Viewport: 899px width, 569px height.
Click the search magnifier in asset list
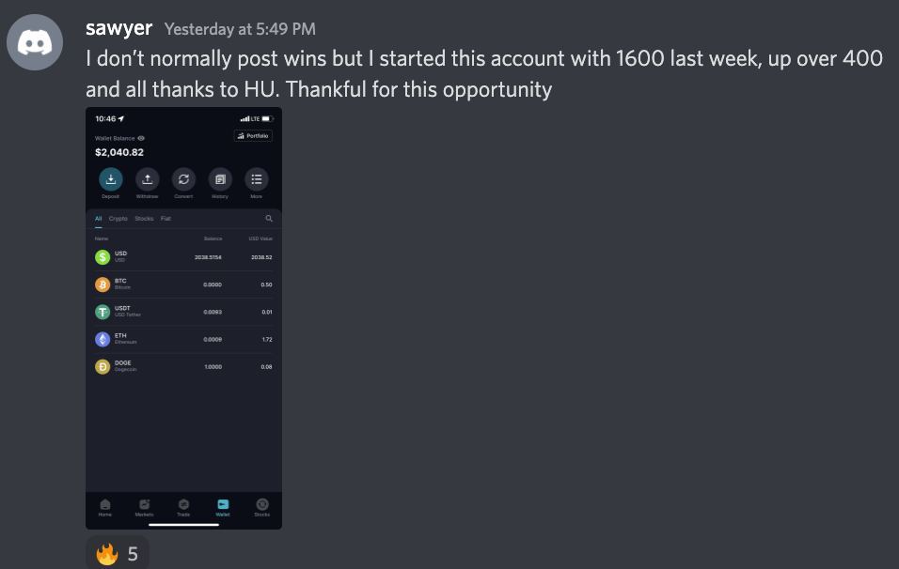pyautogui.click(x=269, y=219)
